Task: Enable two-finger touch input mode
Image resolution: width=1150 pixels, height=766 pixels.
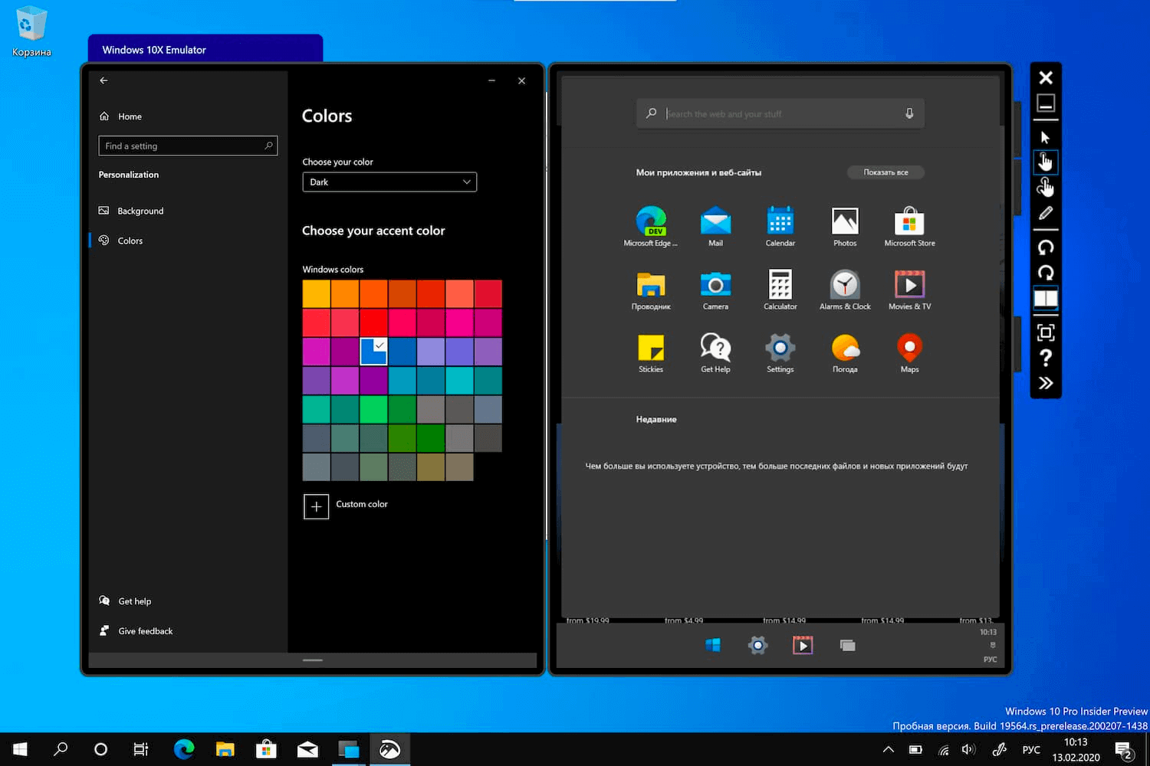Action: [x=1046, y=187]
